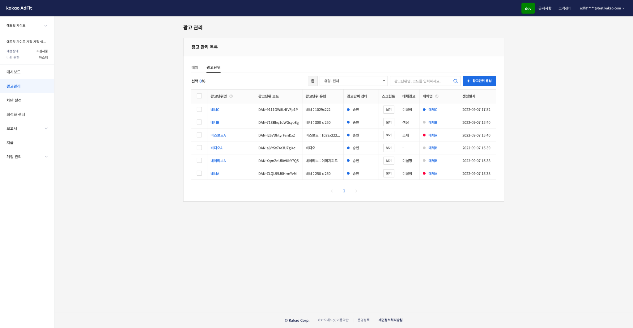
Task: Click the kakao AdFit logo
Action: click(x=19, y=8)
